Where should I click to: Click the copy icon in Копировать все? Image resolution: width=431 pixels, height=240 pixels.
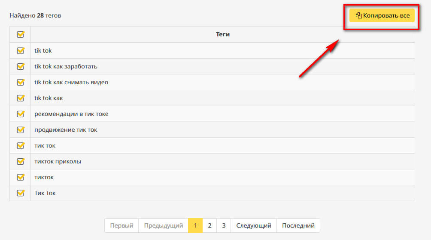tap(359, 16)
